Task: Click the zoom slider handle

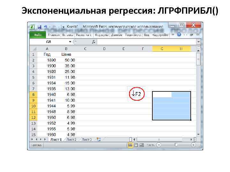Action: (x=176, y=145)
